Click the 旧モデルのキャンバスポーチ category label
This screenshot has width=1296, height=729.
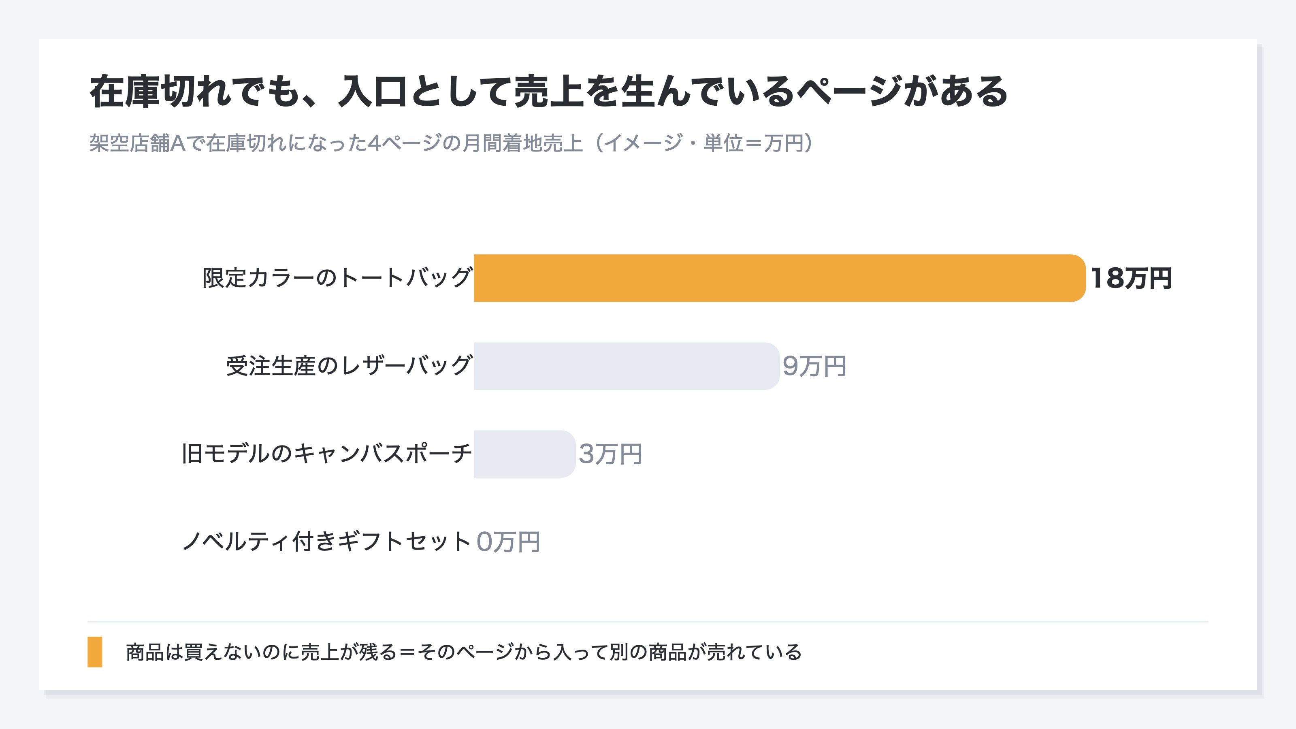pos(326,454)
